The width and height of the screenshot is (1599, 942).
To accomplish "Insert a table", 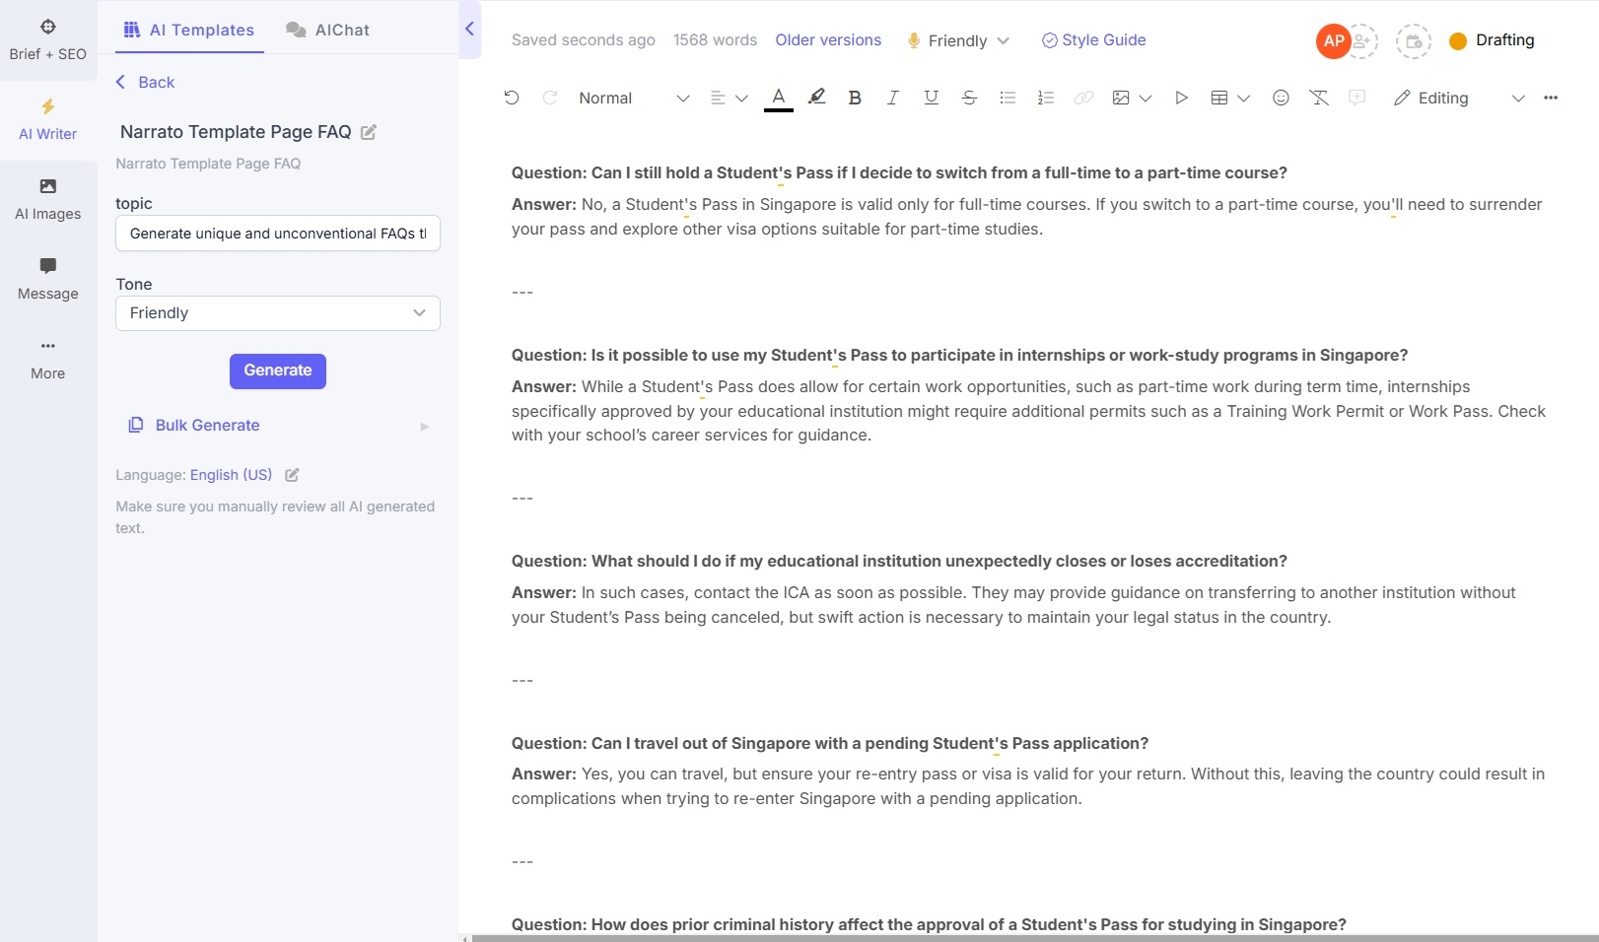I will 1219,98.
